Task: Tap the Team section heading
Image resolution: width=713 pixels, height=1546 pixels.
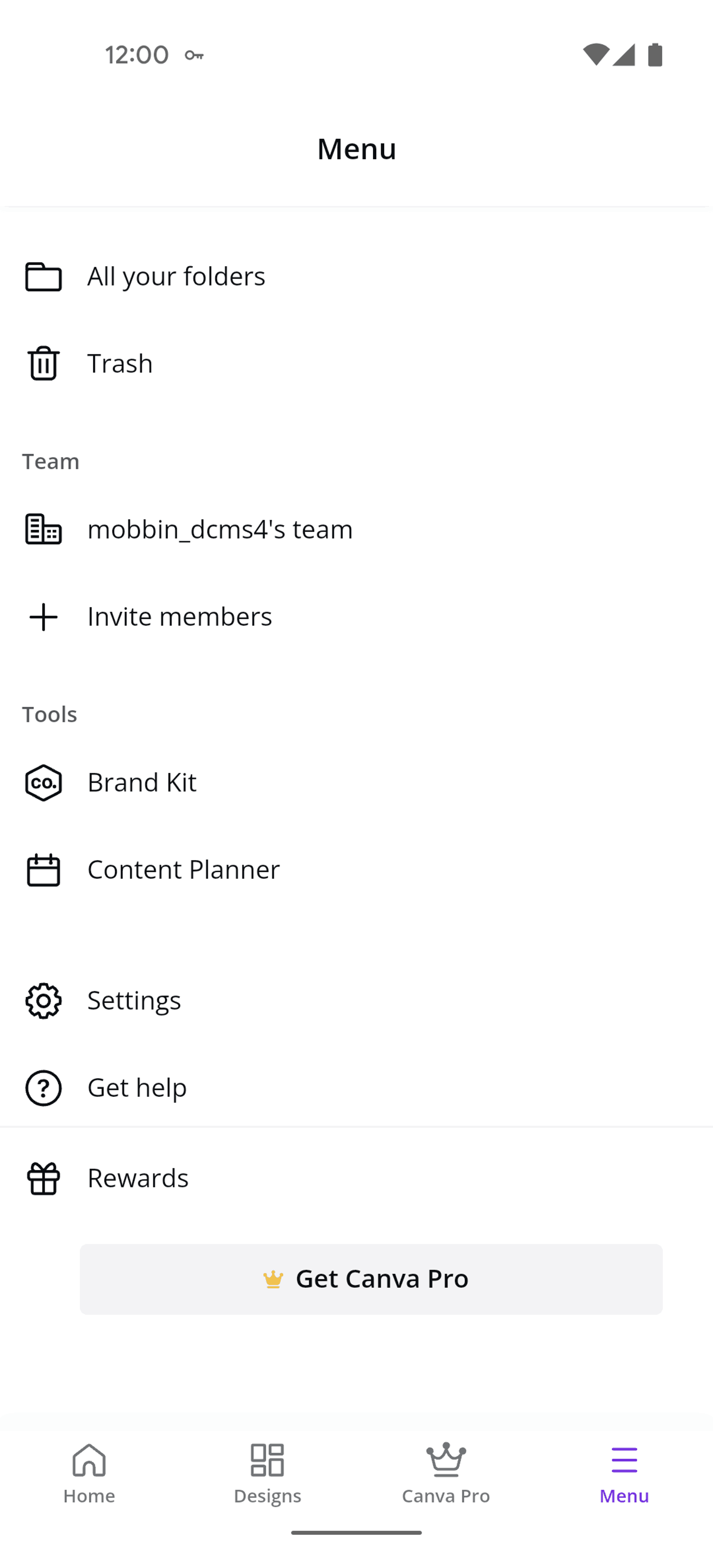Action: click(x=51, y=462)
